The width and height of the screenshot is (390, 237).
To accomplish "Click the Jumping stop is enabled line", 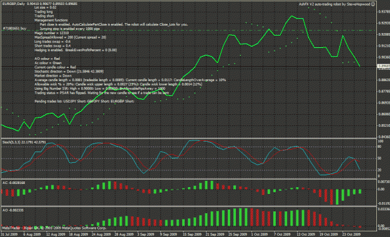I will tap(70, 29).
